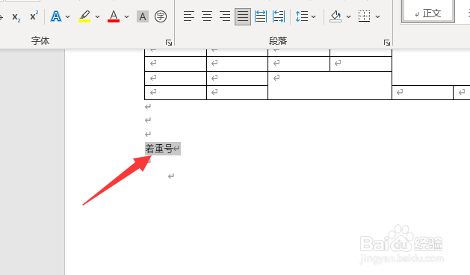Apply yellow text highlight color
The height and width of the screenshot is (275, 470).
[x=84, y=16]
